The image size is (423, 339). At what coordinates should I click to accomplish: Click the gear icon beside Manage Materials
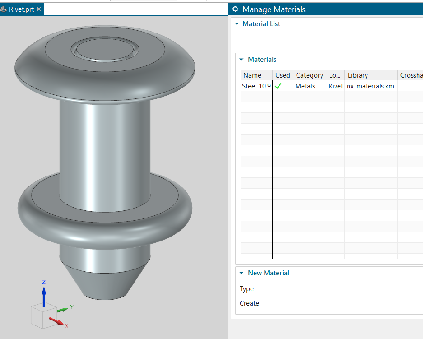235,9
